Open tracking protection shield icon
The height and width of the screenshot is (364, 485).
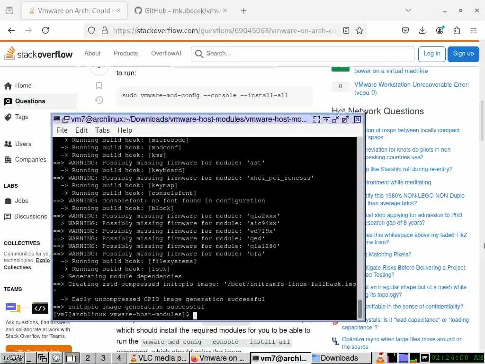[x=91, y=30]
